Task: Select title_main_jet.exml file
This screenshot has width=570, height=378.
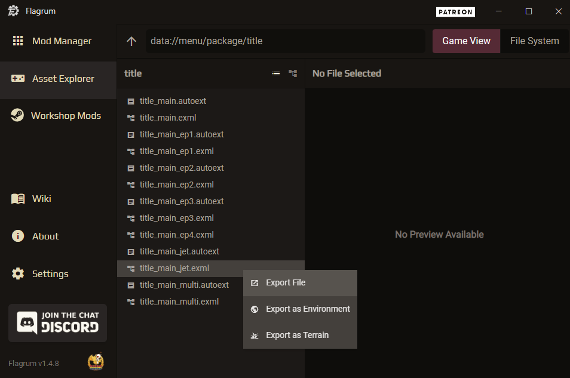Action: (x=211, y=268)
